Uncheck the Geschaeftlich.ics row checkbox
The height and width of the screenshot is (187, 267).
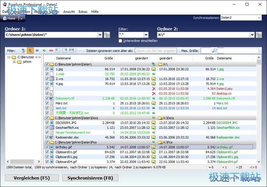(x=47, y=128)
